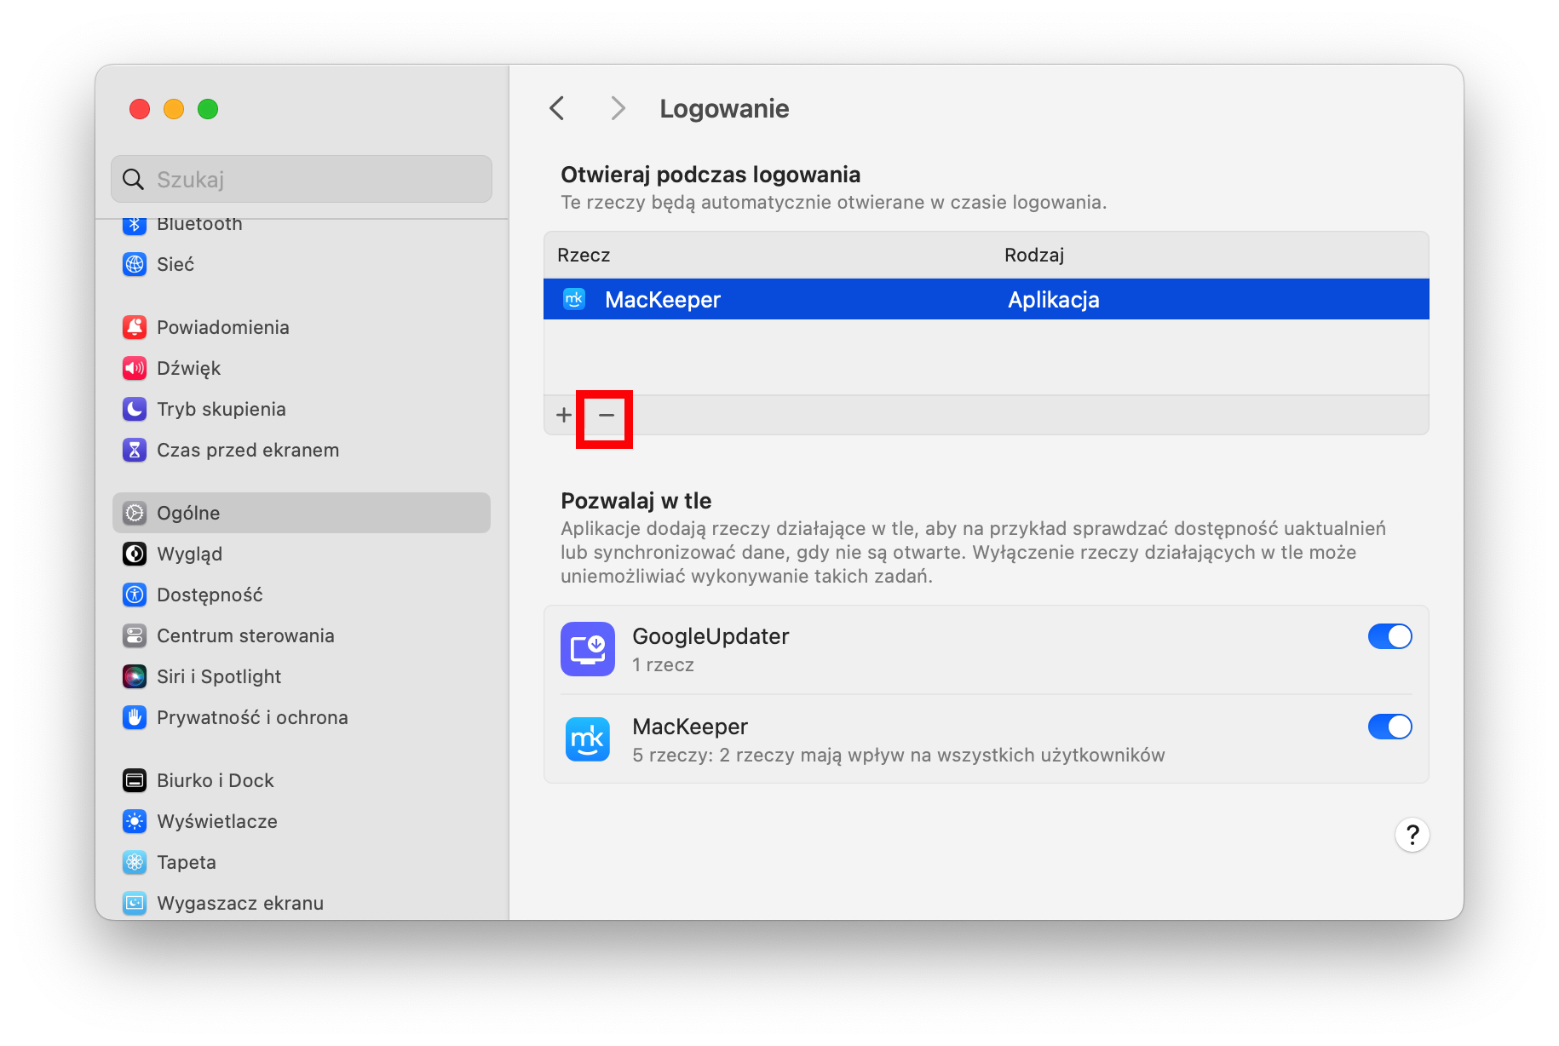Screen dimensions: 1559x1046
Task: Click the Rodzaj column header
Action: pos(1034,255)
